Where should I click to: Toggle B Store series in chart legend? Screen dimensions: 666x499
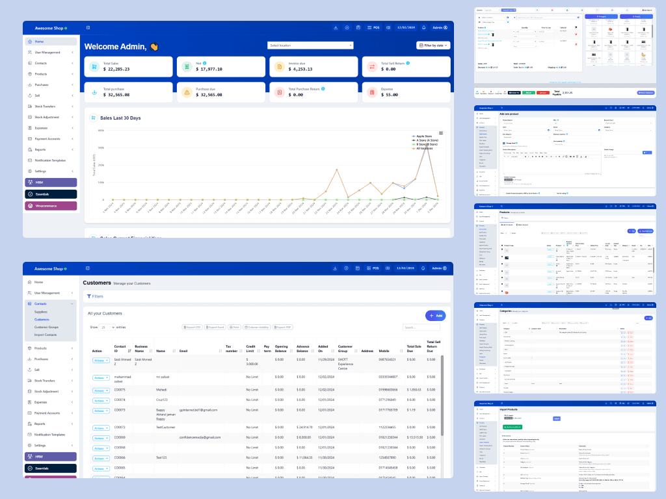[425, 144]
